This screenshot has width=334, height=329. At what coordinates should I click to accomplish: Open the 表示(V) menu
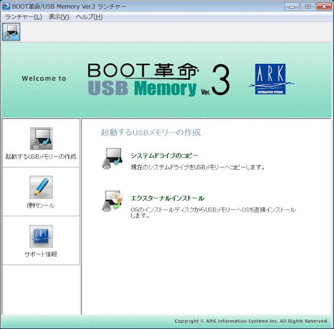point(59,17)
